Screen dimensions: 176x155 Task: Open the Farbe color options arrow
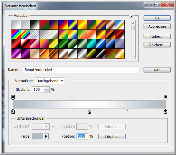(x=46, y=136)
